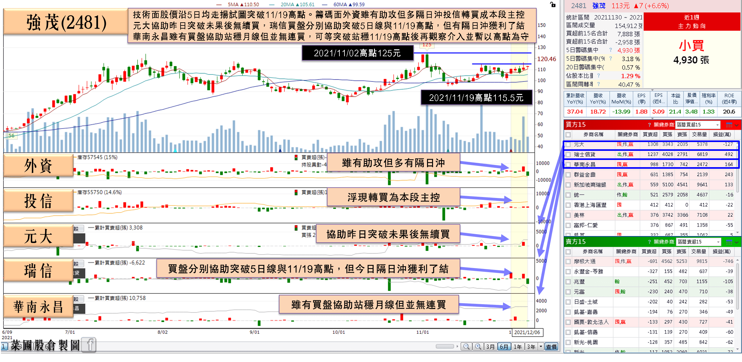Select 凱基-嘉義 broker name in sell list
This screenshot has height=362, width=742.
[x=586, y=312]
